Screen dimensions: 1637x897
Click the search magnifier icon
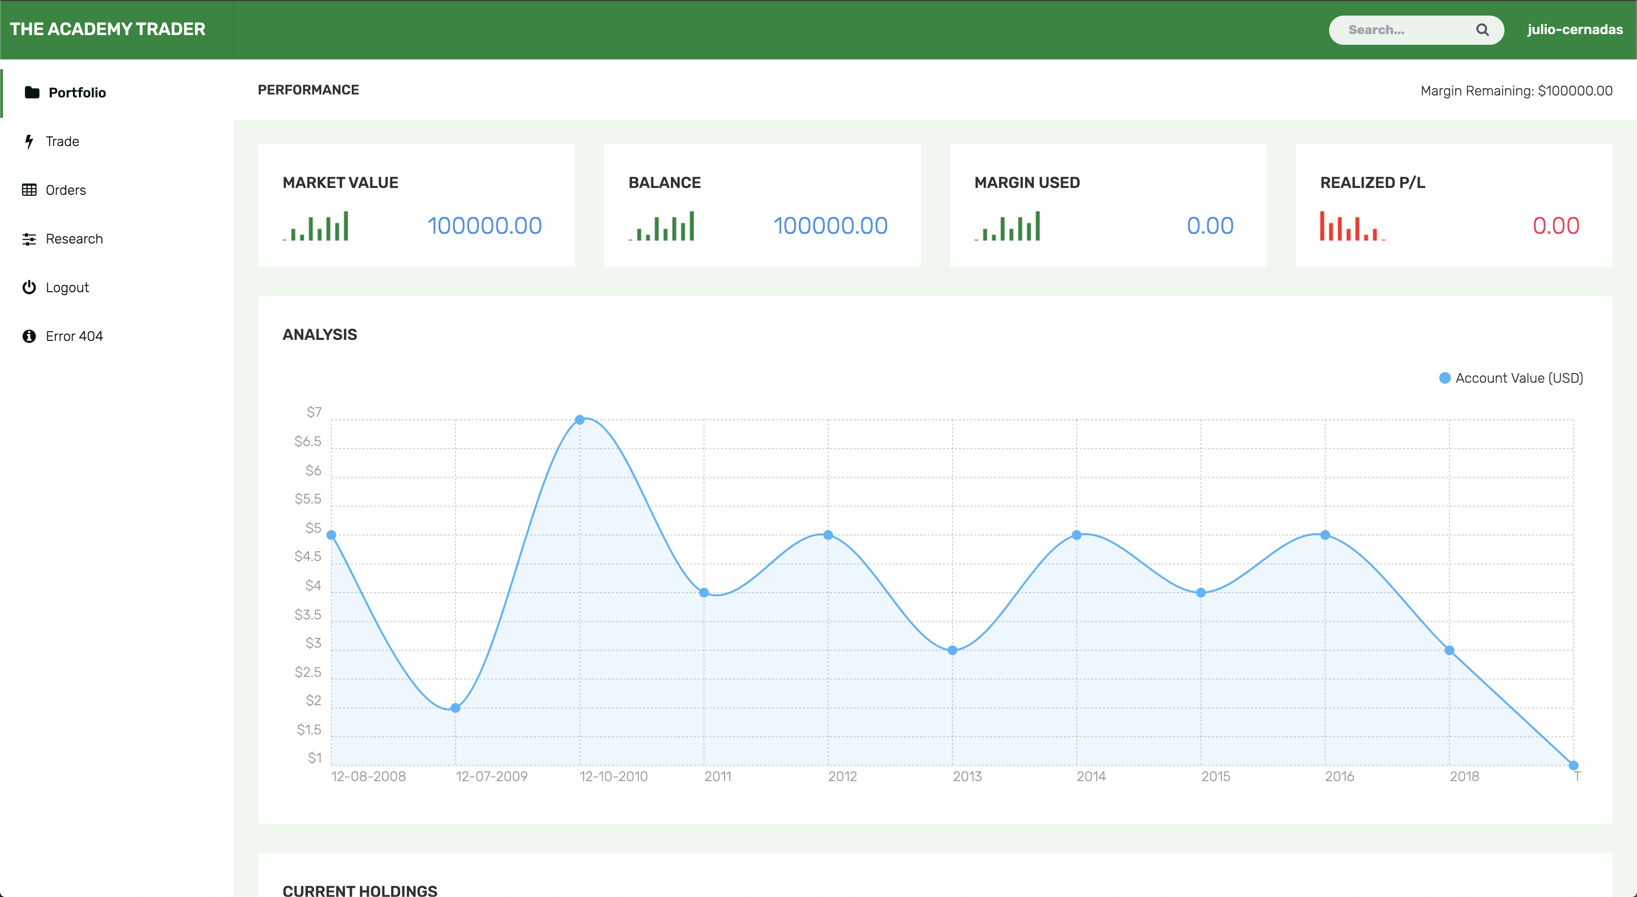(1482, 30)
